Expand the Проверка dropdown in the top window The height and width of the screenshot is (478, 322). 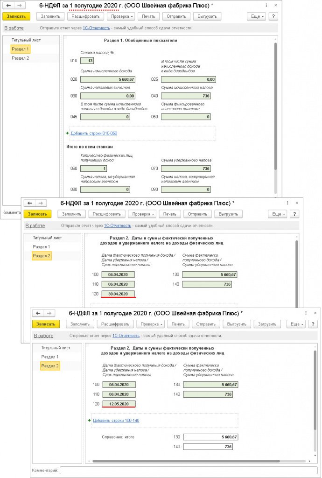tap(121, 16)
